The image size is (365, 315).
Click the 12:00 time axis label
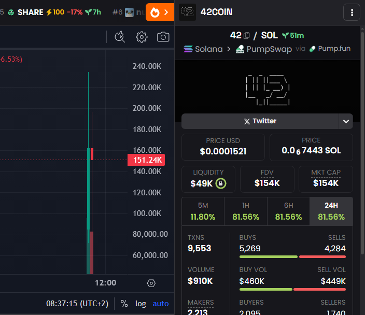coord(105,283)
